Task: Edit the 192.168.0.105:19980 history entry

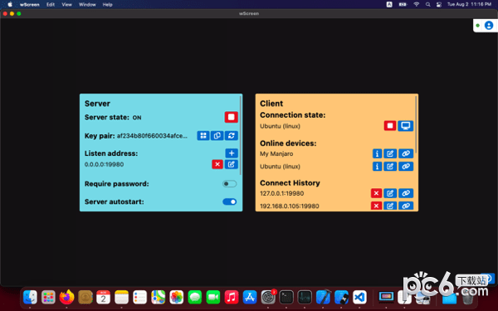Action: click(390, 206)
